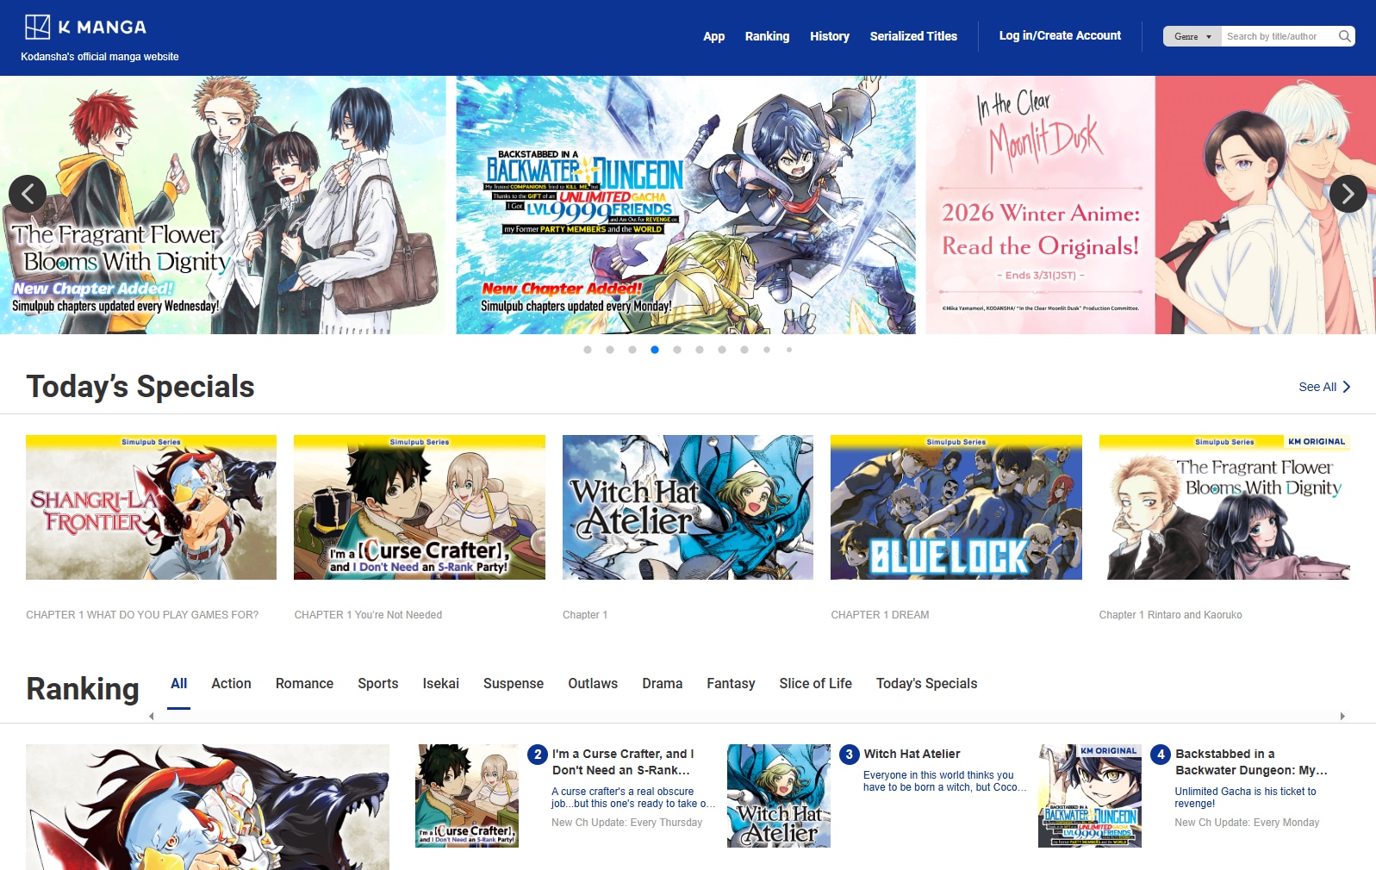The image size is (1376, 870).
Task: Select the Isekai ranking tab
Action: pos(440,683)
